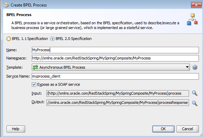203x137 pixels.
Task: Open the Asynchronous BPEL Process combo box
Action: tap(111, 67)
